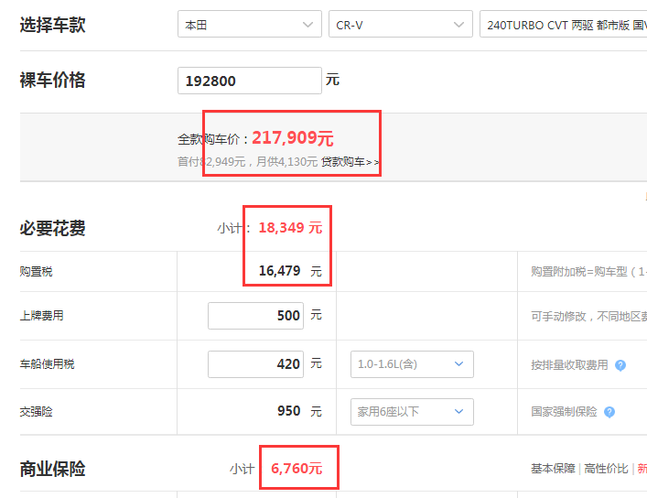Click the 国家强制保险 description text

(564, 412)
